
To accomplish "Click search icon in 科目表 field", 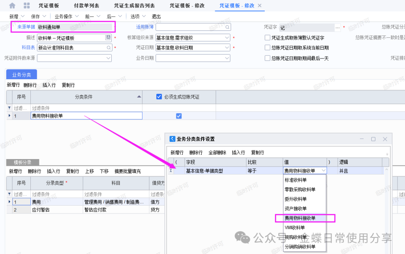I will click(x=108, y=48).
